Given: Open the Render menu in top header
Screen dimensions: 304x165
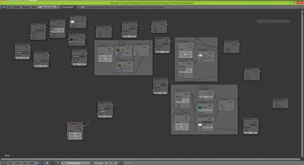Looking at the screenshot, I should 17,7.
